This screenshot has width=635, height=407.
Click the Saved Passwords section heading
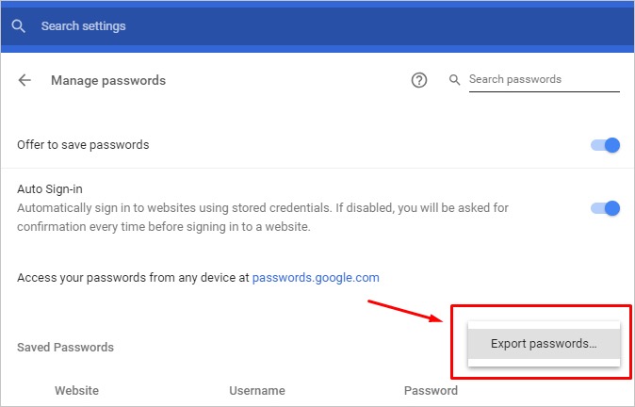[65, 348]
